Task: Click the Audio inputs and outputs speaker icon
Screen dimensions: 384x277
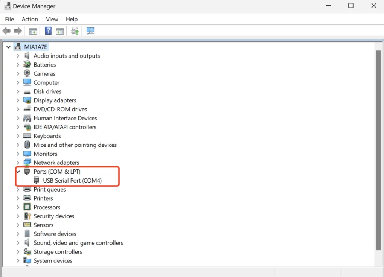Action: click(x=27, y=56)
